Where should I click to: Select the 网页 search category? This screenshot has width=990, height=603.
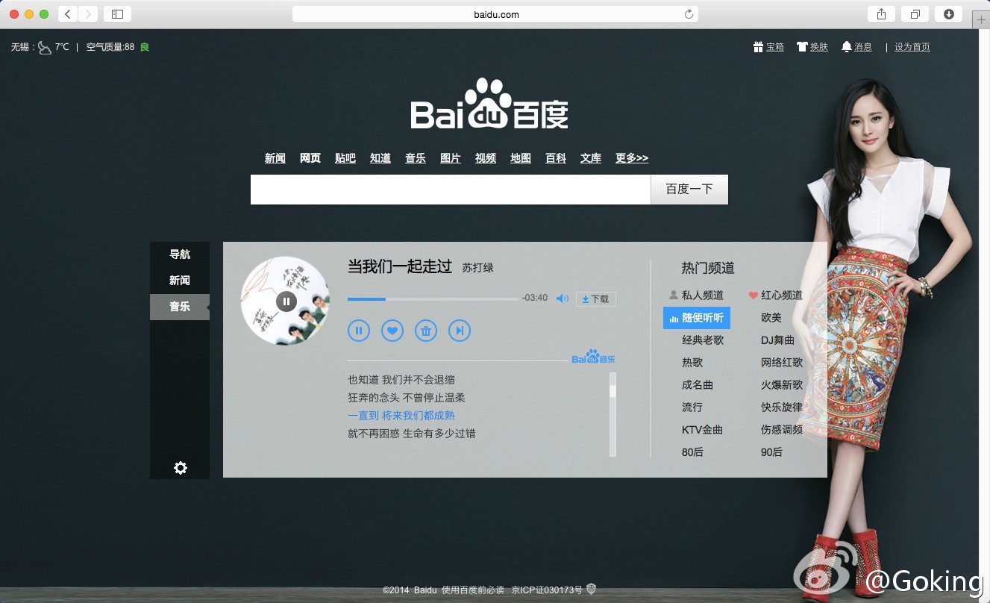point(310,158)
